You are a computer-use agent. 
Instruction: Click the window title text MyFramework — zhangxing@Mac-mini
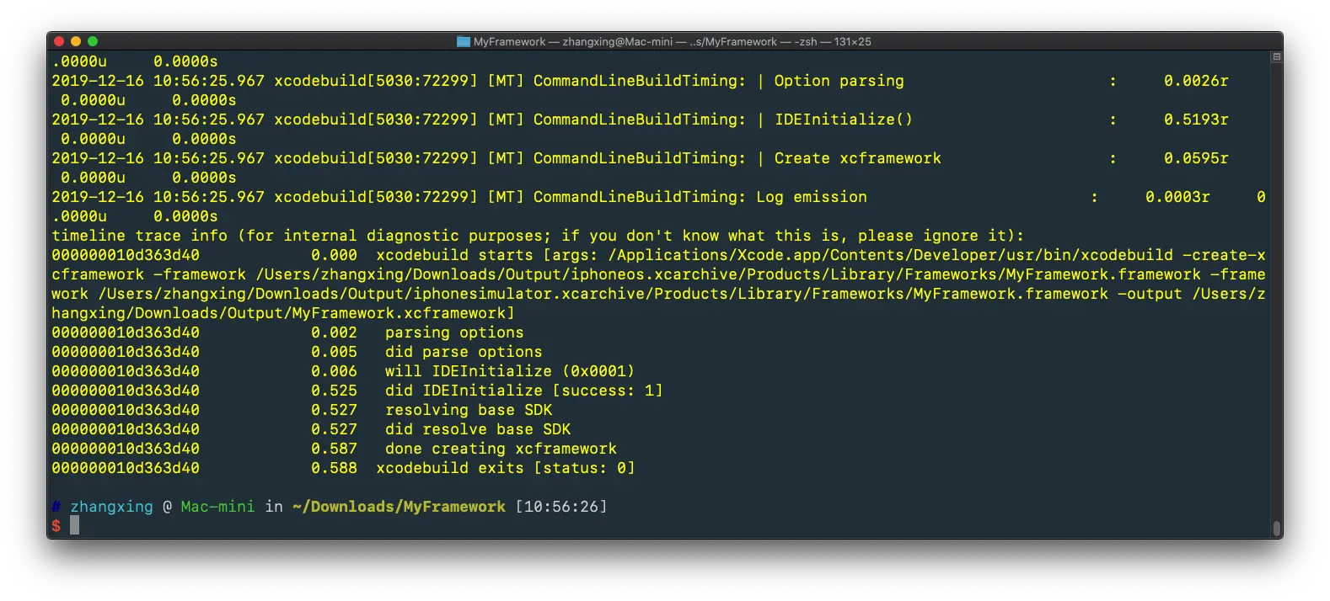[573, 41]
